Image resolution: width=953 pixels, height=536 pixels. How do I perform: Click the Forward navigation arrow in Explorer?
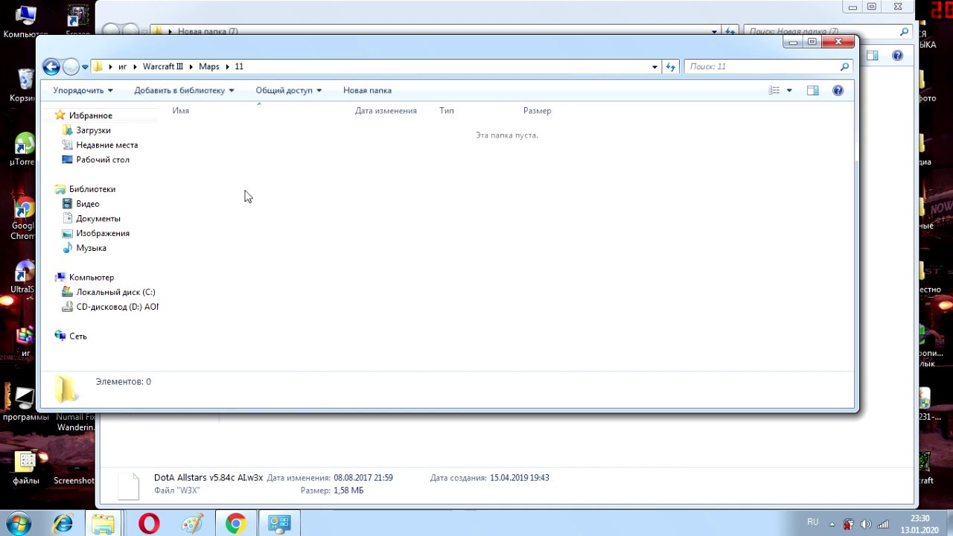(x=71, y=67)
